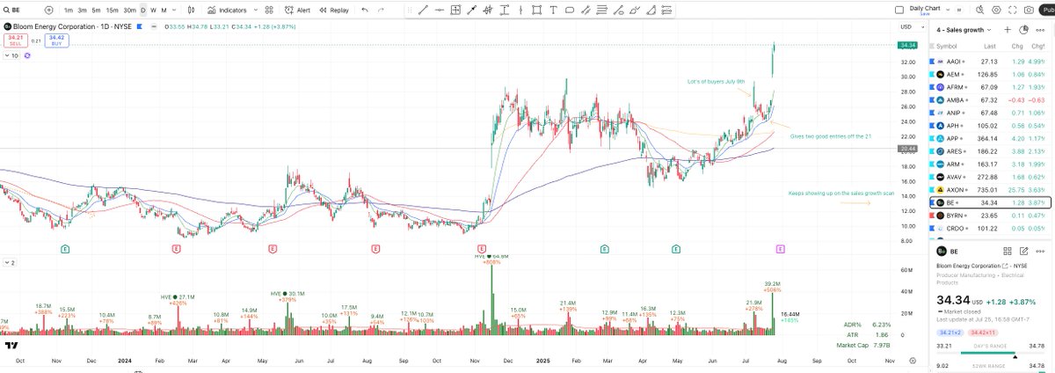Expand the timeframe interval dropdown
1055x373 pixels.
(x=174, y=10)
